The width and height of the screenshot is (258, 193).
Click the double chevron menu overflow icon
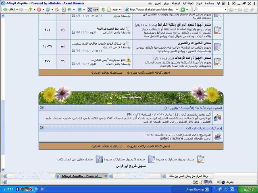tap(218, 3)
